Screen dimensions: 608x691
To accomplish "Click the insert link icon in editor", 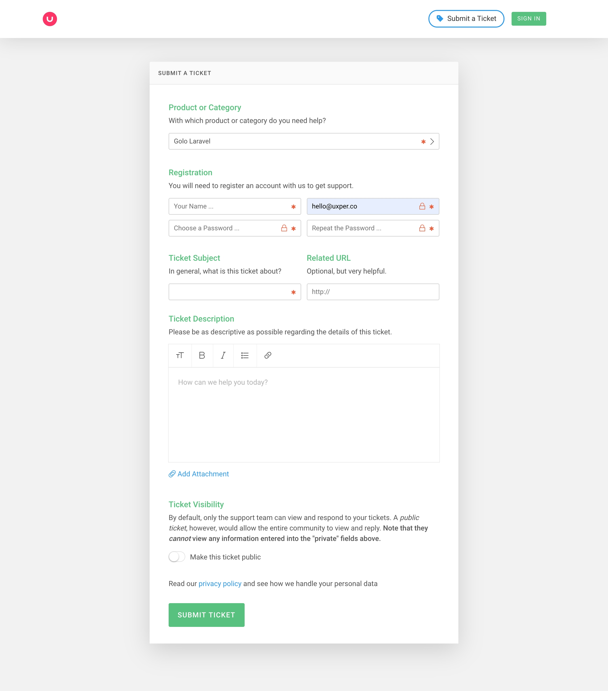I will coord(268,355).
